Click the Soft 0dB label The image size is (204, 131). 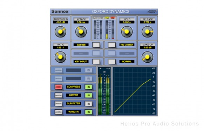tap(81, 45)
